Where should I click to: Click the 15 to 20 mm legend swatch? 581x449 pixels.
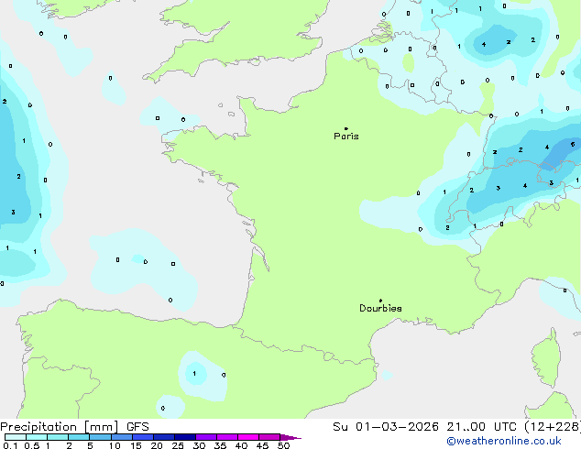click(x=142, y=437)
